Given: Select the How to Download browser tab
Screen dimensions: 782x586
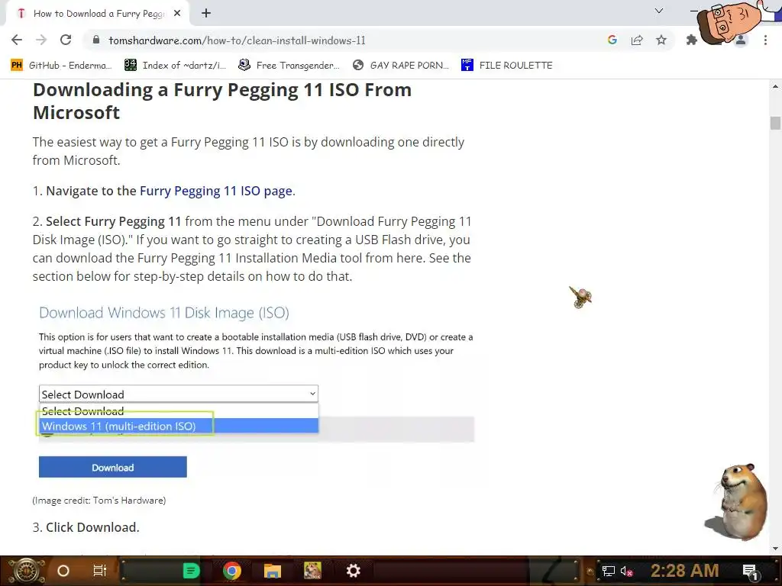Looking at the screenshot, I should tap(98, 14).
